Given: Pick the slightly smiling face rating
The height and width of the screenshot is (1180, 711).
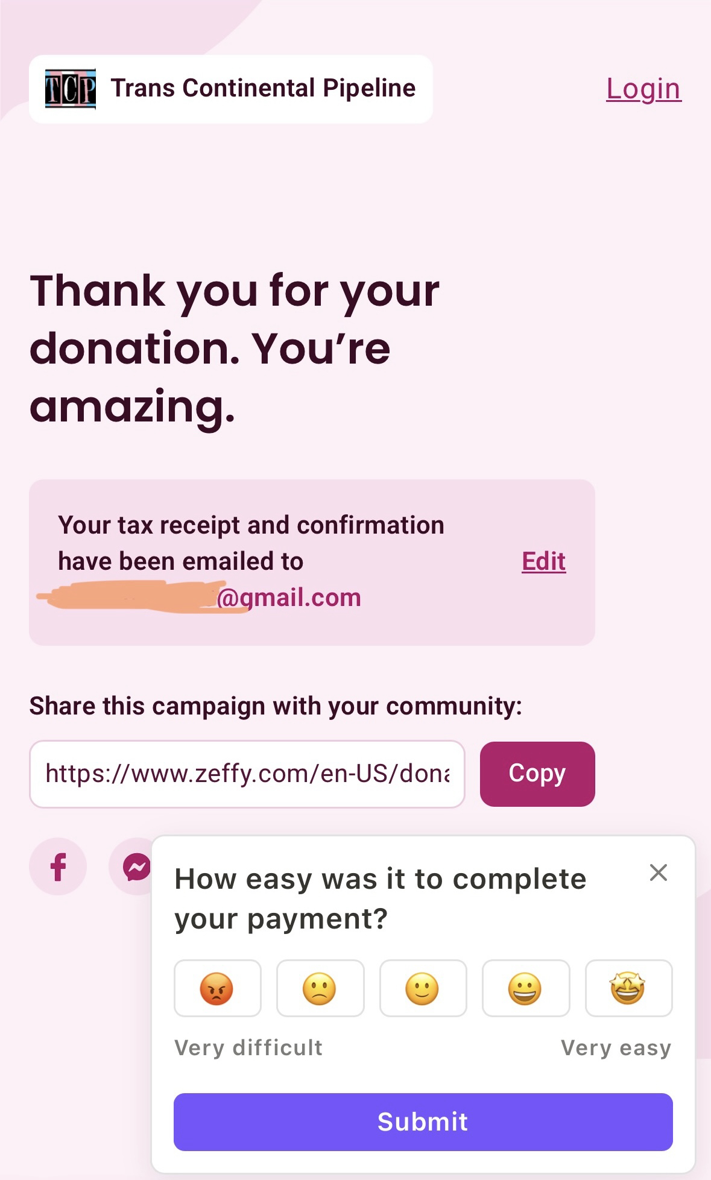Looking at the screenshot, I should pos(423,988).
